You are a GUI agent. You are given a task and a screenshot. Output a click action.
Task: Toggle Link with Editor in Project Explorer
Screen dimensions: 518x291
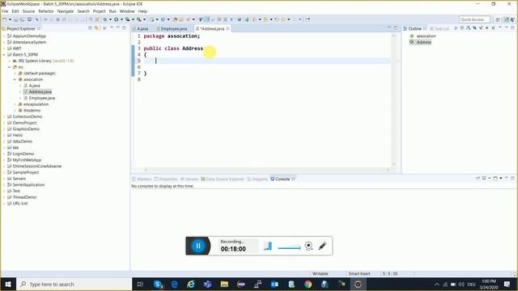click(96, 28)
